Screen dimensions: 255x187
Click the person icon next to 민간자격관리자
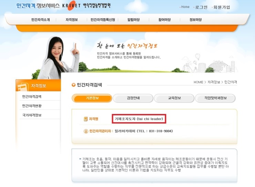(86, 131)
